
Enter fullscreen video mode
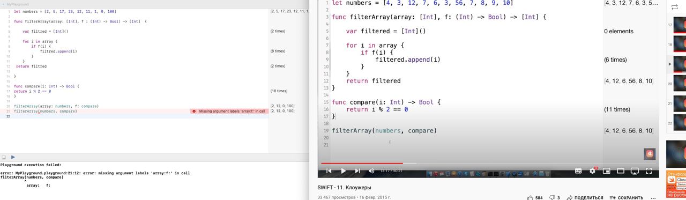649,171
